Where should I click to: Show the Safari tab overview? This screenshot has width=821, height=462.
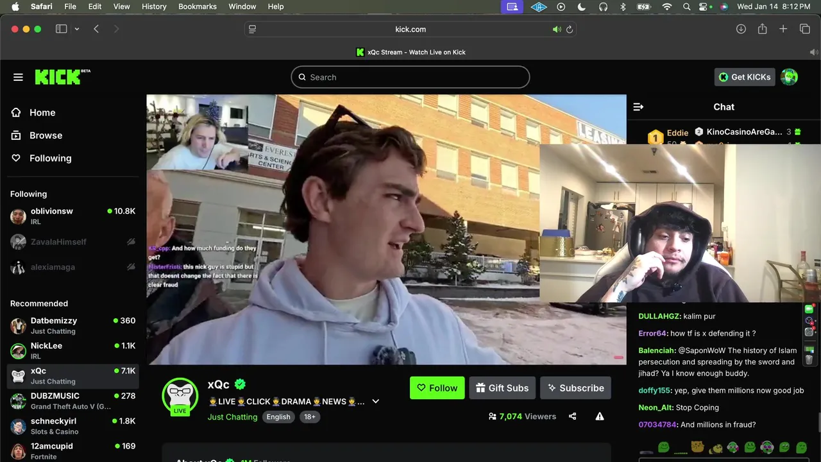(805, 29)
